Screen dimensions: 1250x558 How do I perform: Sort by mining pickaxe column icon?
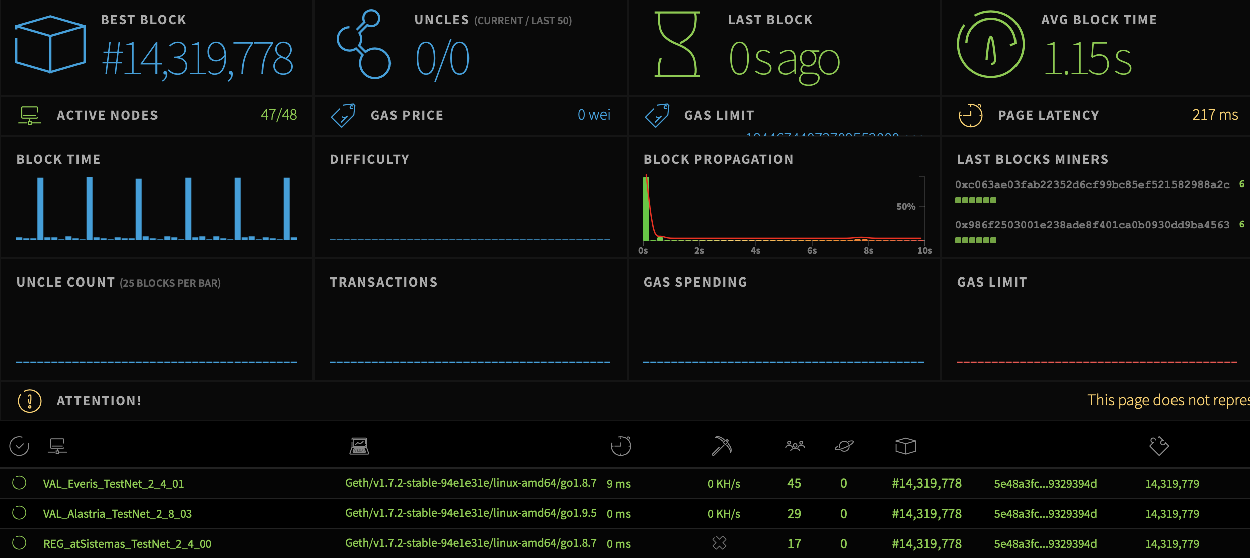(721, 446)
